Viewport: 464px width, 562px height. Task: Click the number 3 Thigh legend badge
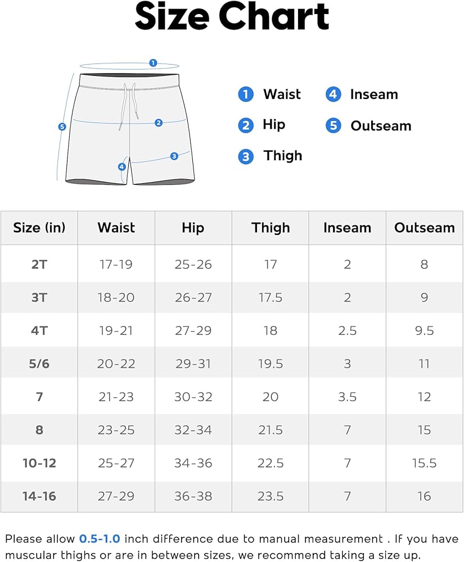[x=246, y=156]
